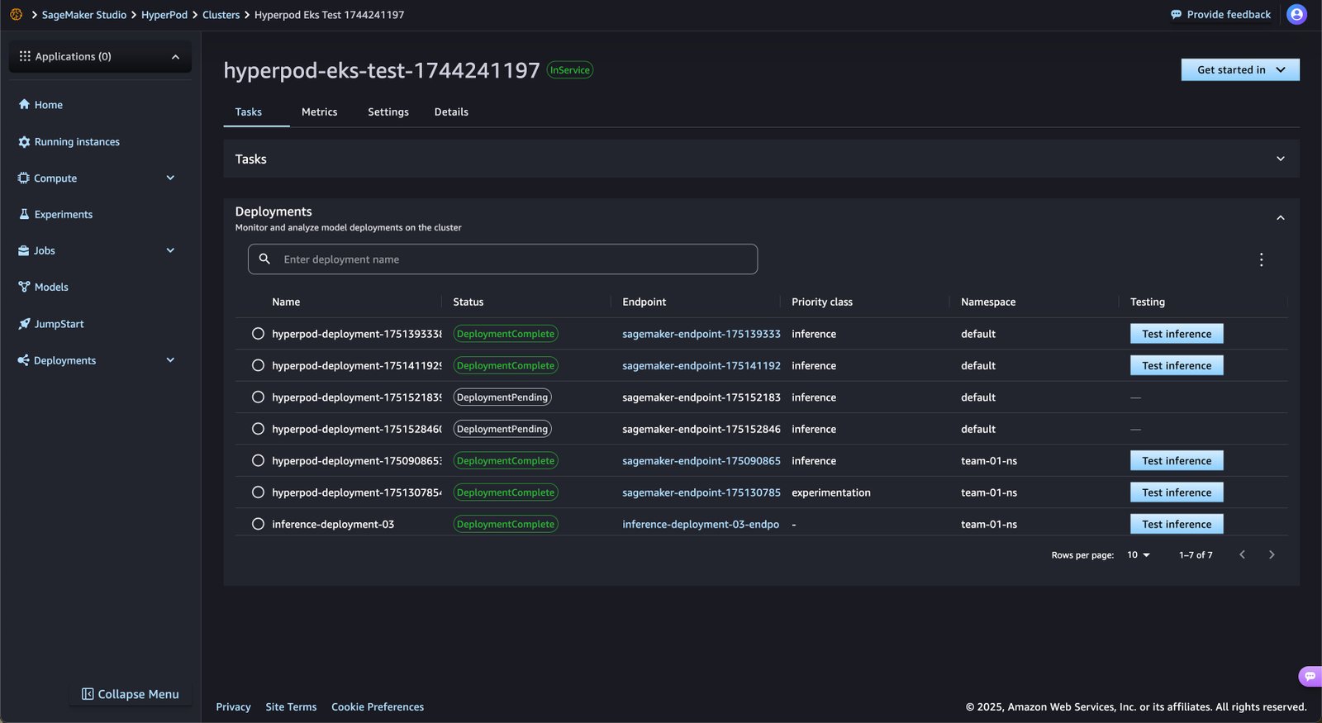Test inference for sagemaker-endpoint-175141192
The image size is (1322, 723).
(1177, 365)
